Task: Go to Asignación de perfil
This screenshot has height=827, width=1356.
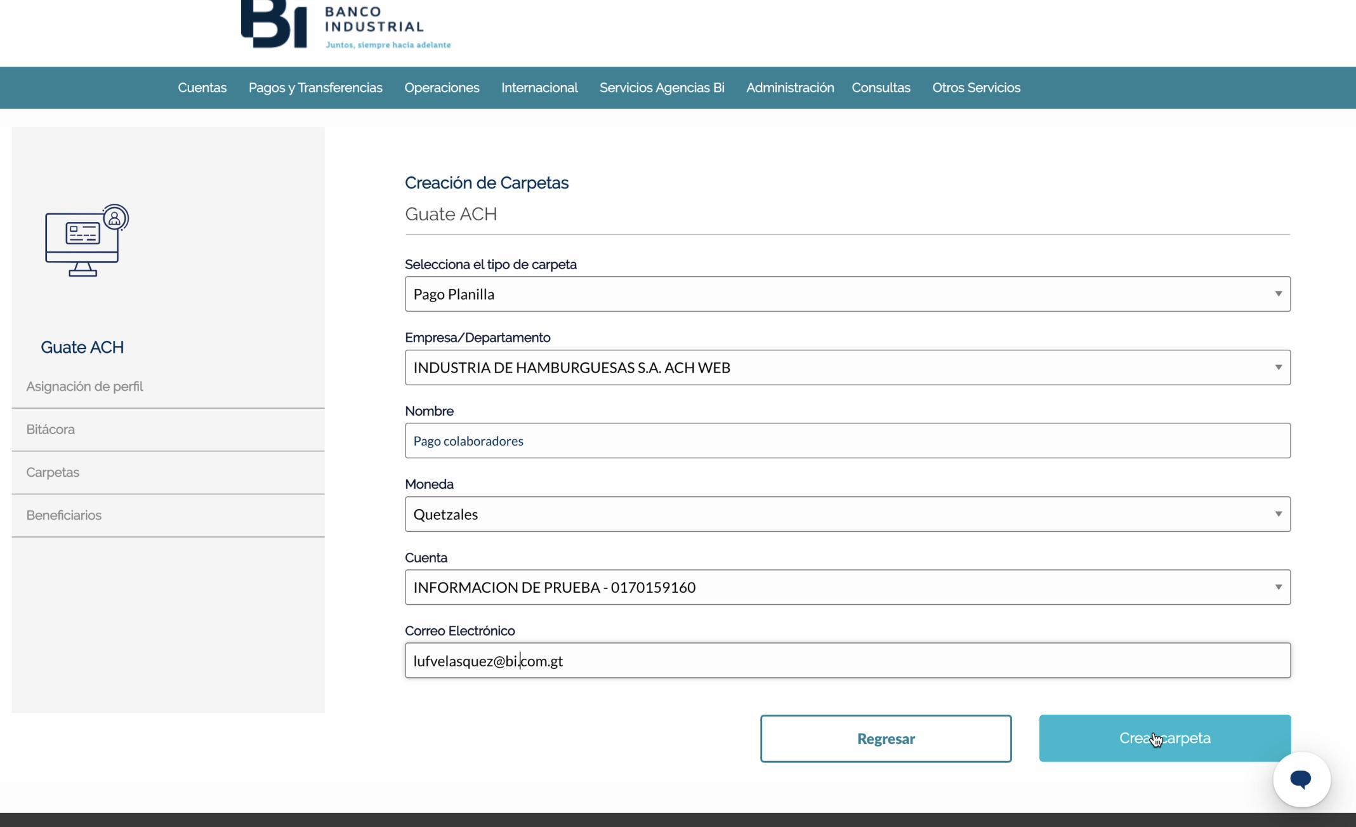Action: tap(84, 387)
